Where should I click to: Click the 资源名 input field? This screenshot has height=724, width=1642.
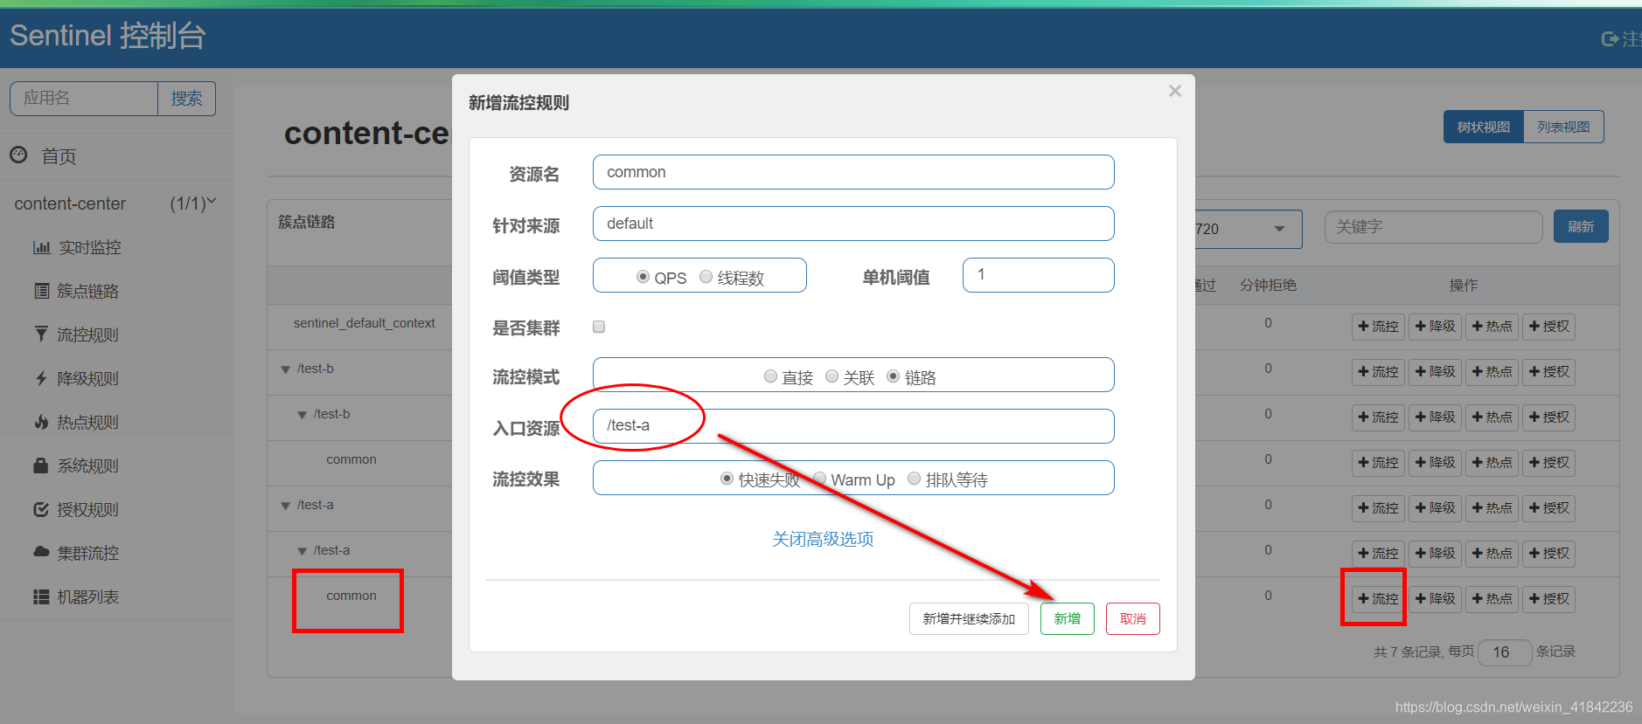pyautogui.click(x=853, y=172)
